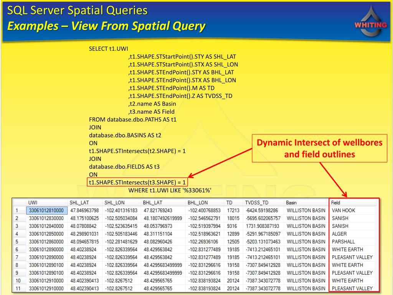Screen dimensions: 393x295
Task: Click UWI cell 33061012810000
Action: click(x=46, y=210)
